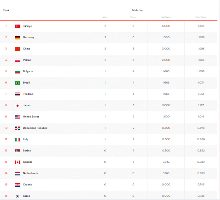Click the United States flag icon
The width and height of the screenshot is (220, 200).
[18, 117]
